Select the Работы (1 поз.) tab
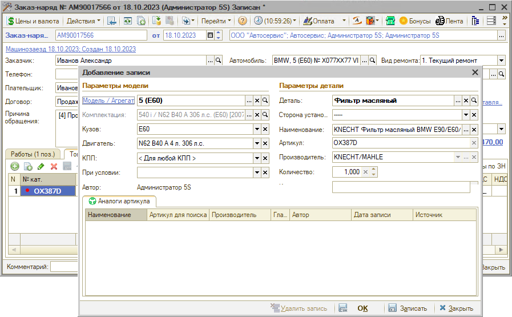This screenshot has width=512, height=317. click(33, 154)
